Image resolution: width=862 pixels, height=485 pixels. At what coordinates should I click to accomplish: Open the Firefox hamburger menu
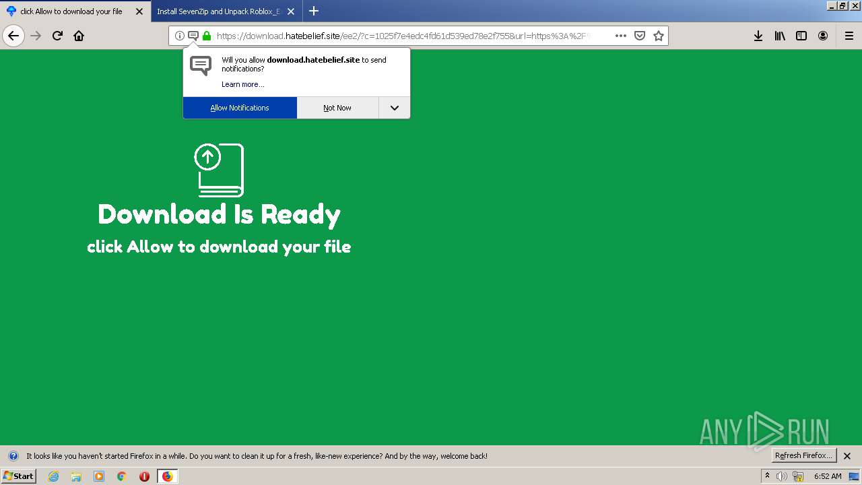coord(849,36)
